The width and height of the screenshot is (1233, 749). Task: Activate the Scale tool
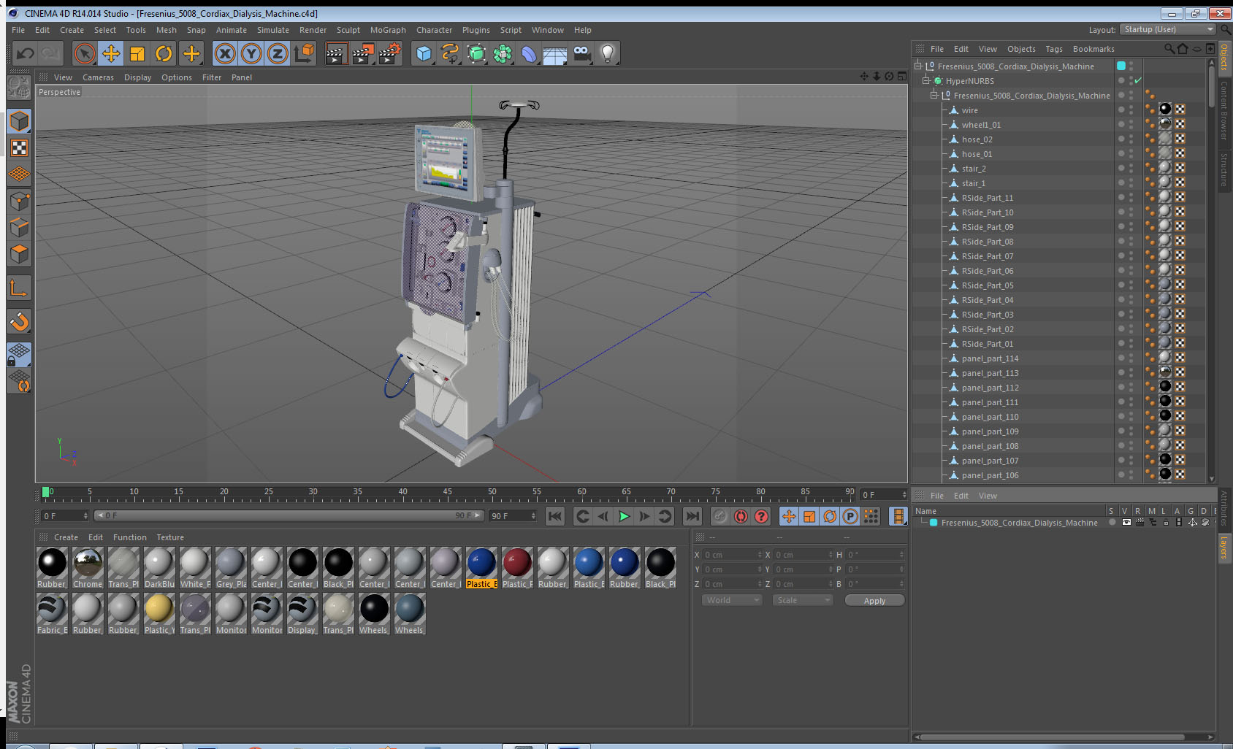[137, 53]
